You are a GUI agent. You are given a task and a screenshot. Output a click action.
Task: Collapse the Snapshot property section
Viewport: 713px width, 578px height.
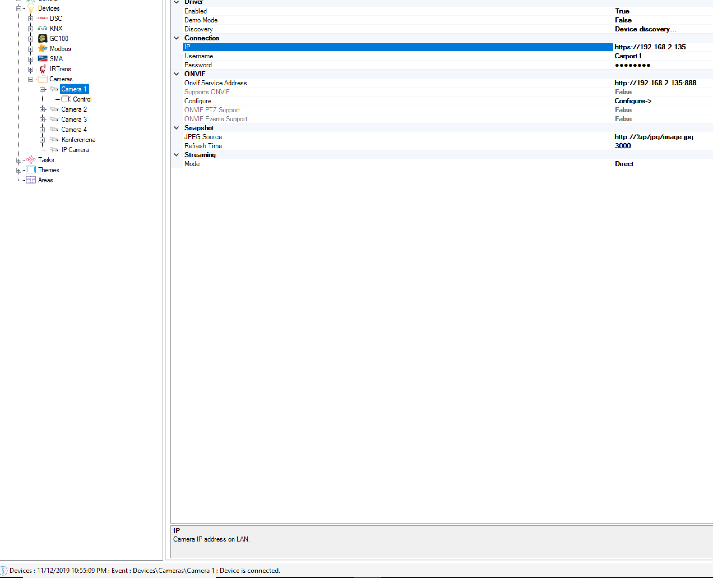coord(177,128)
